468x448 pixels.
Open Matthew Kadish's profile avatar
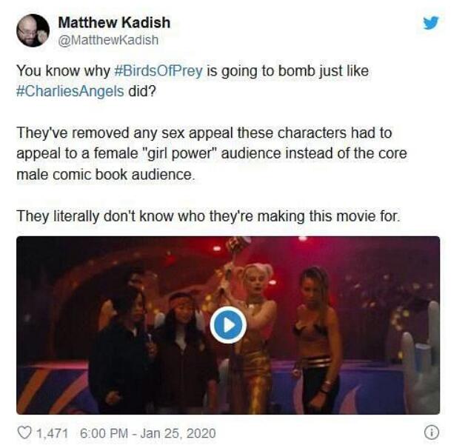tap(33, 30)
